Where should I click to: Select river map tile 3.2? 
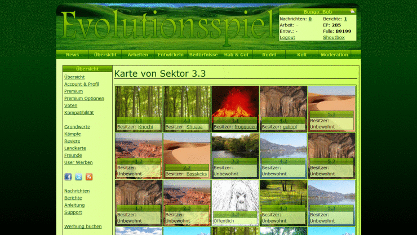tap(235, 156)
